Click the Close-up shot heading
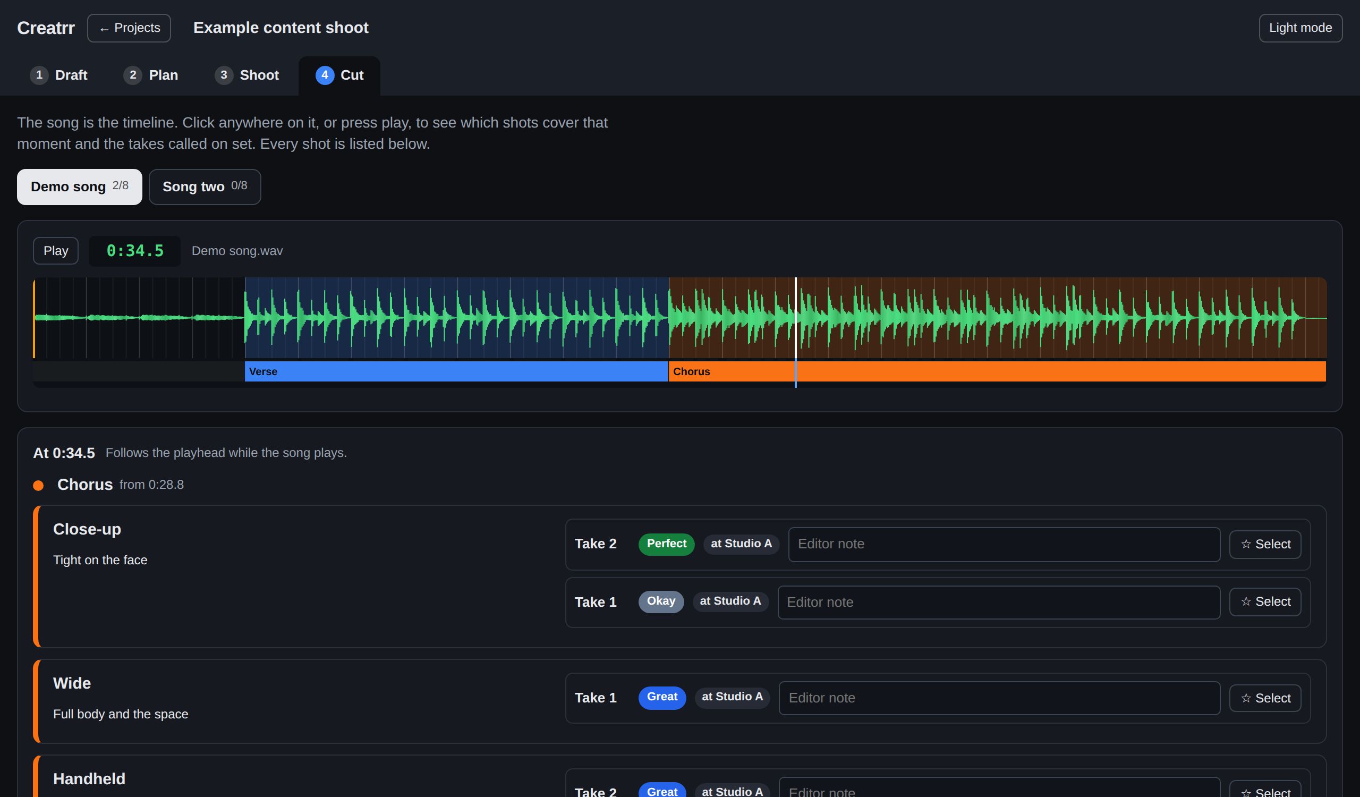This screenshot has width=1360, height=797. (x=87, y=529)
